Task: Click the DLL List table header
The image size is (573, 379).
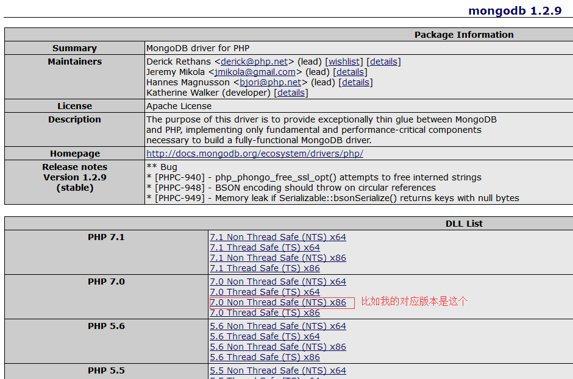Action: click(464, 224)
